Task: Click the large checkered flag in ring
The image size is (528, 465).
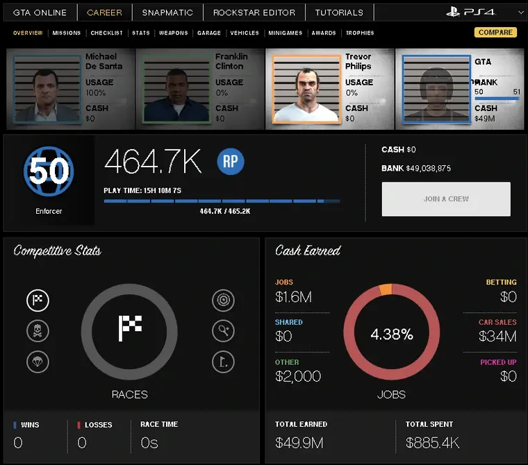Action: pyautogui.click(x=130, y=328)
